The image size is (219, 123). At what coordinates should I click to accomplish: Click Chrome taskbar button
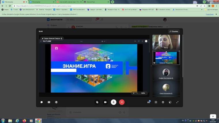[38, 121]
